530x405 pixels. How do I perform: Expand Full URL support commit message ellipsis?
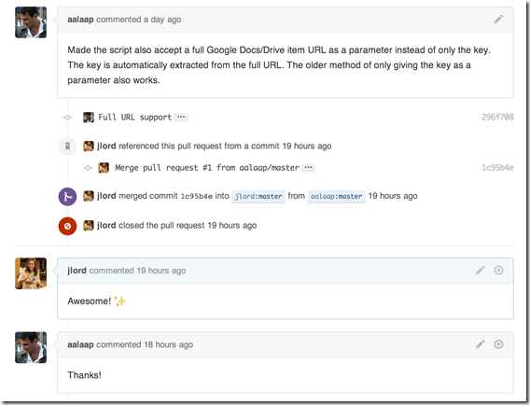181,117
